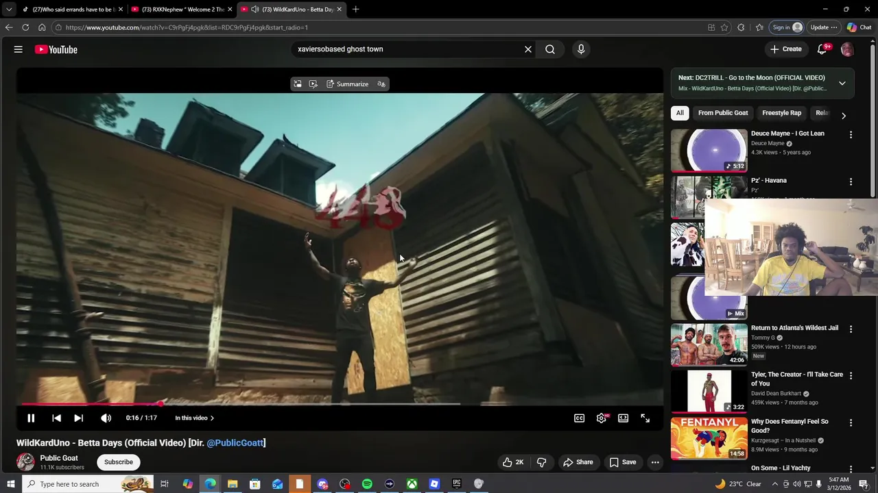This screenshot has height=493, width=878.
Task: Open a new browser tab
Action: pyautogui.click(x=355, y=10)
